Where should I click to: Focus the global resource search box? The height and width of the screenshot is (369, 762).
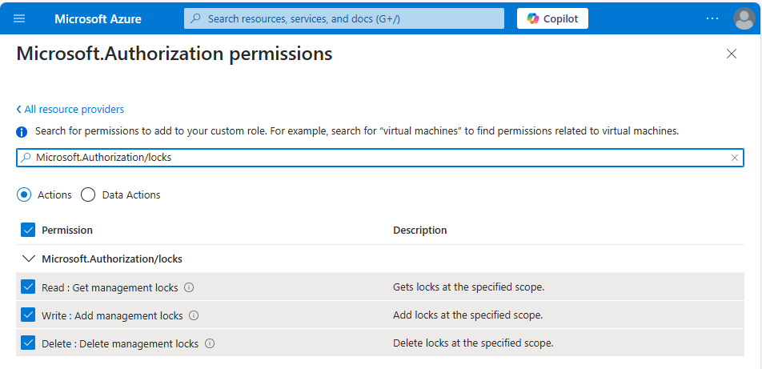pyautogui.click(x=344, y=18)
